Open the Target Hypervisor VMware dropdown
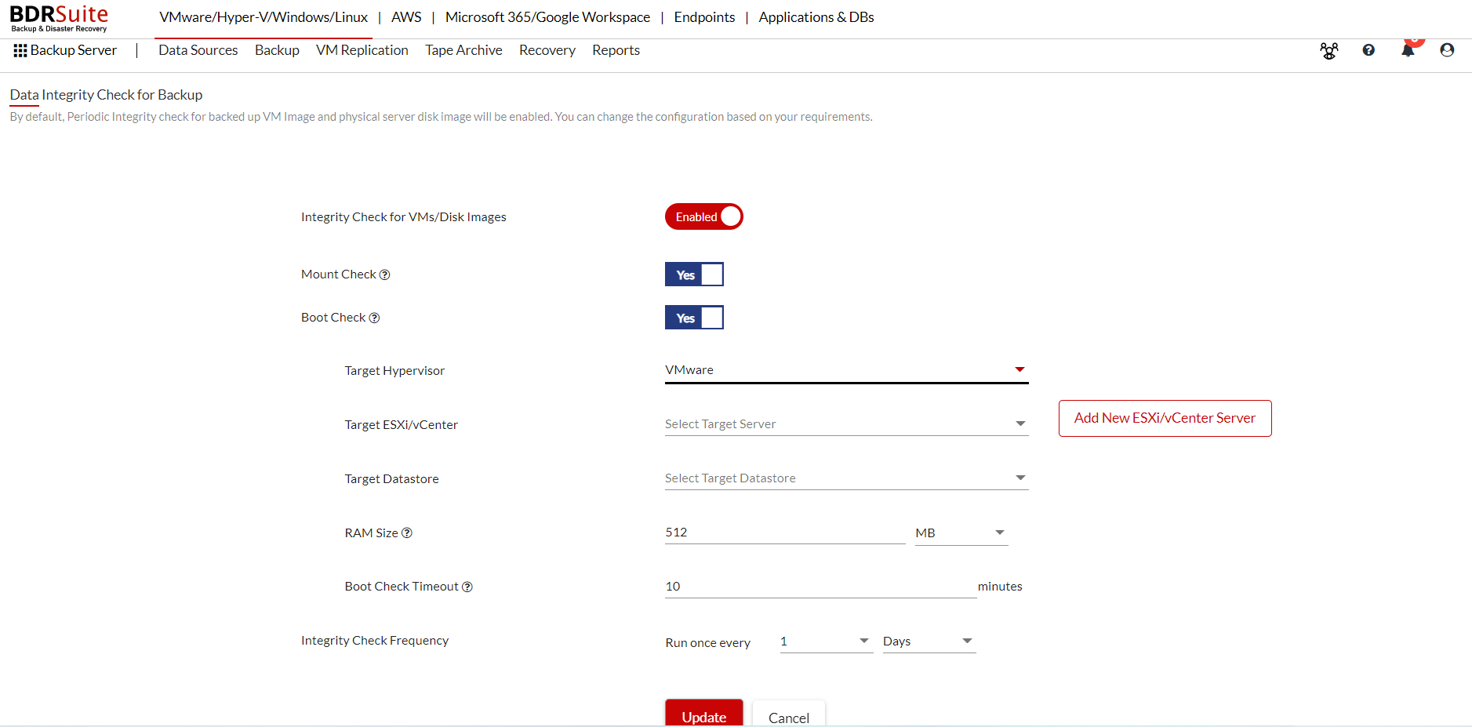The width and height of the screenshot is (1472, 727). click(847, 370)
